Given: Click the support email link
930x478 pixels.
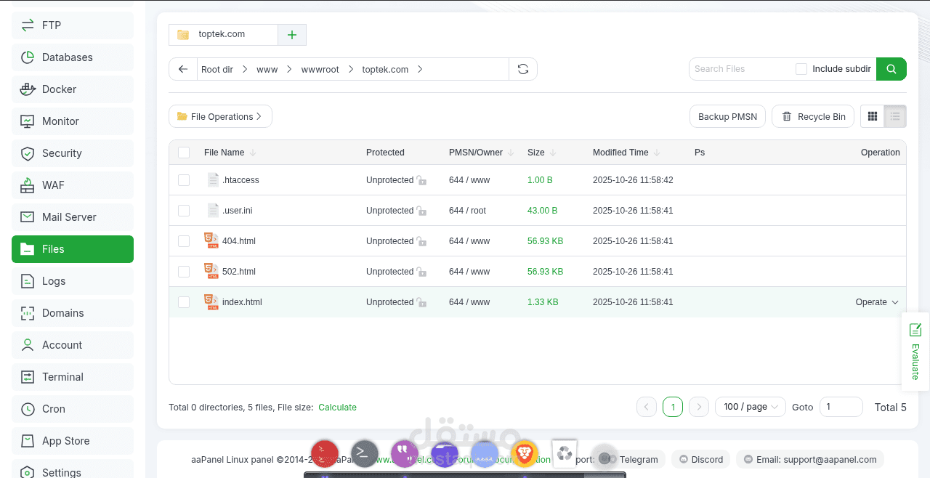Looking at the screenshot, I should pos(810,459).
